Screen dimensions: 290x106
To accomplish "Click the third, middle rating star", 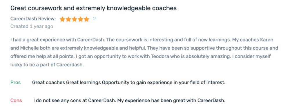I will 74,19.
